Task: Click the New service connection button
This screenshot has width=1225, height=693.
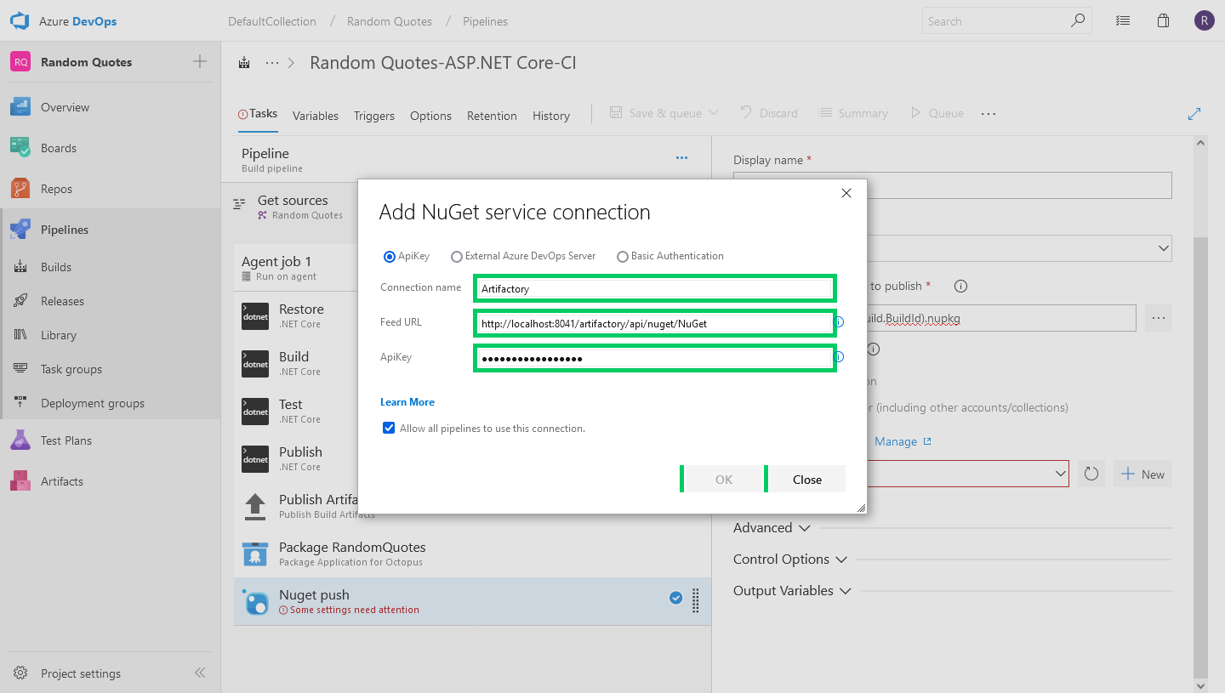Action: [x=1143, y=474]
